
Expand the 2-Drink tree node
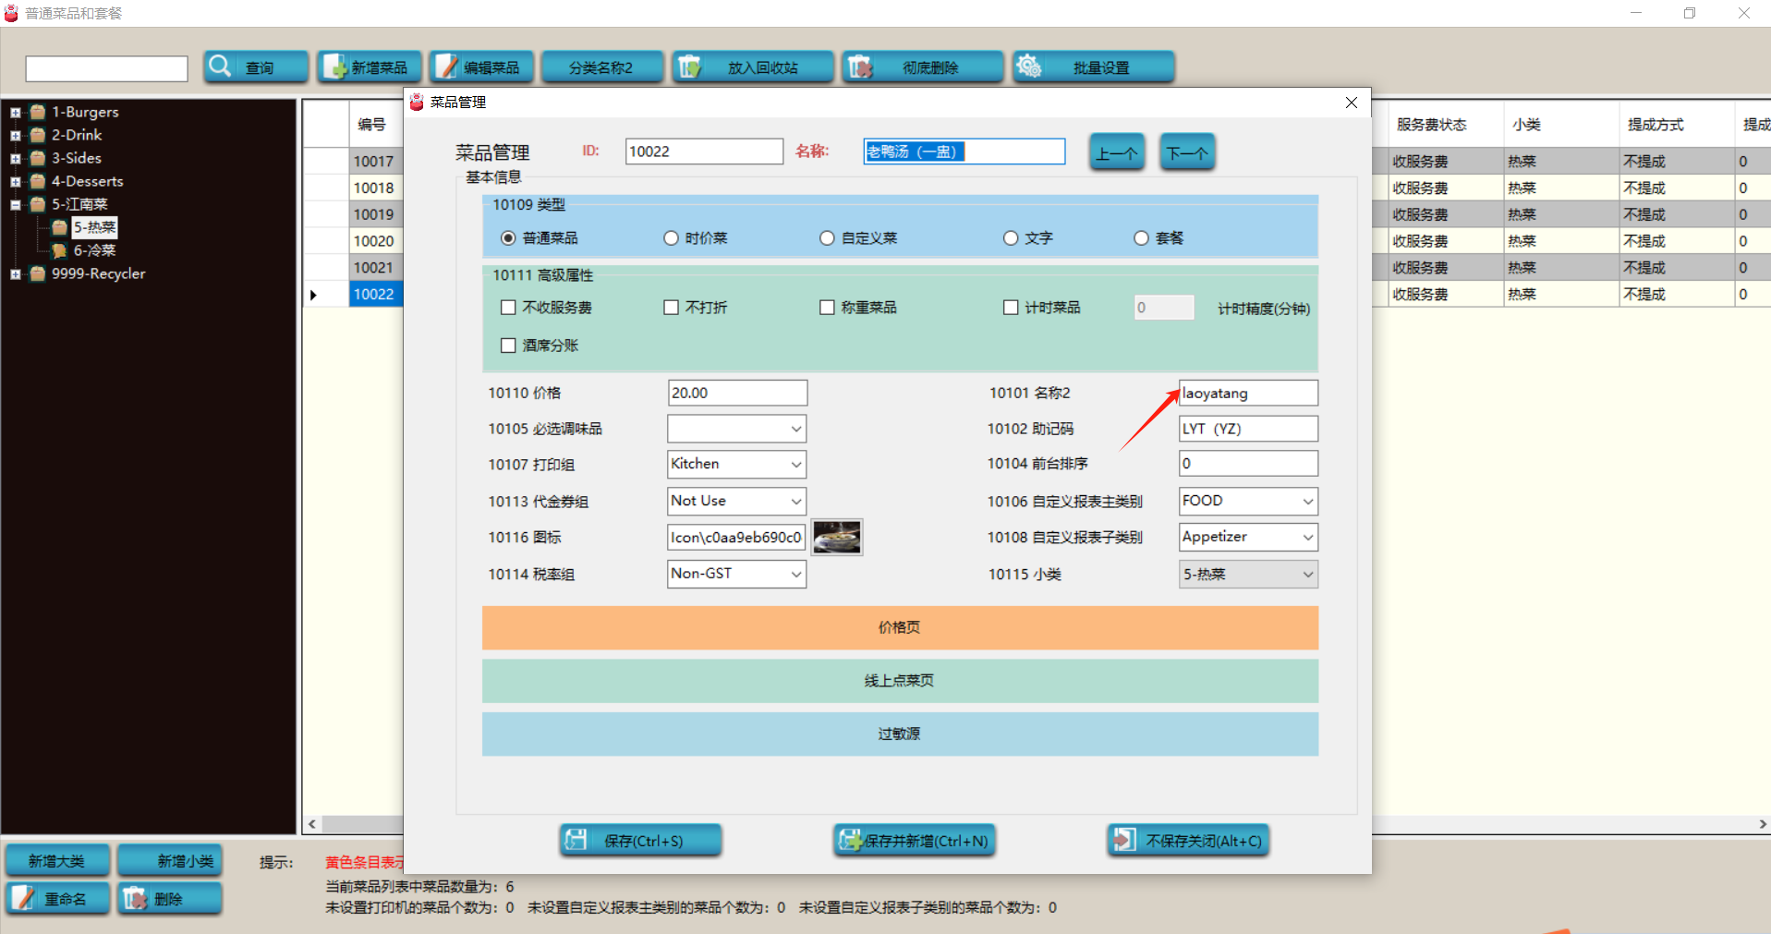[x=16, y=136]
